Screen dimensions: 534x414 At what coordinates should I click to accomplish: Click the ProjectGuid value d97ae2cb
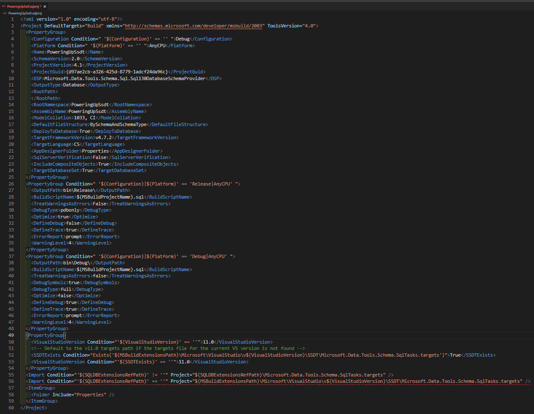pyautogui.click(x=117, y=72)
